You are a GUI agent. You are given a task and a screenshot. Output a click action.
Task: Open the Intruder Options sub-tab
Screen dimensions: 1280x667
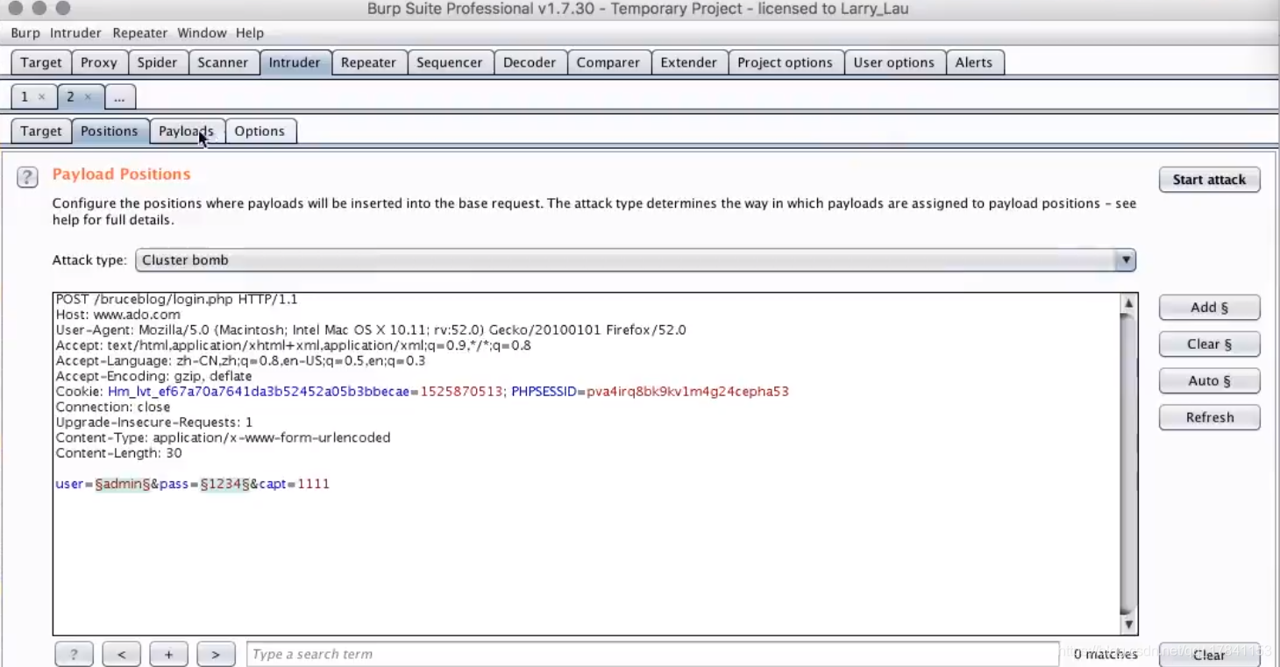pos(260,131)
